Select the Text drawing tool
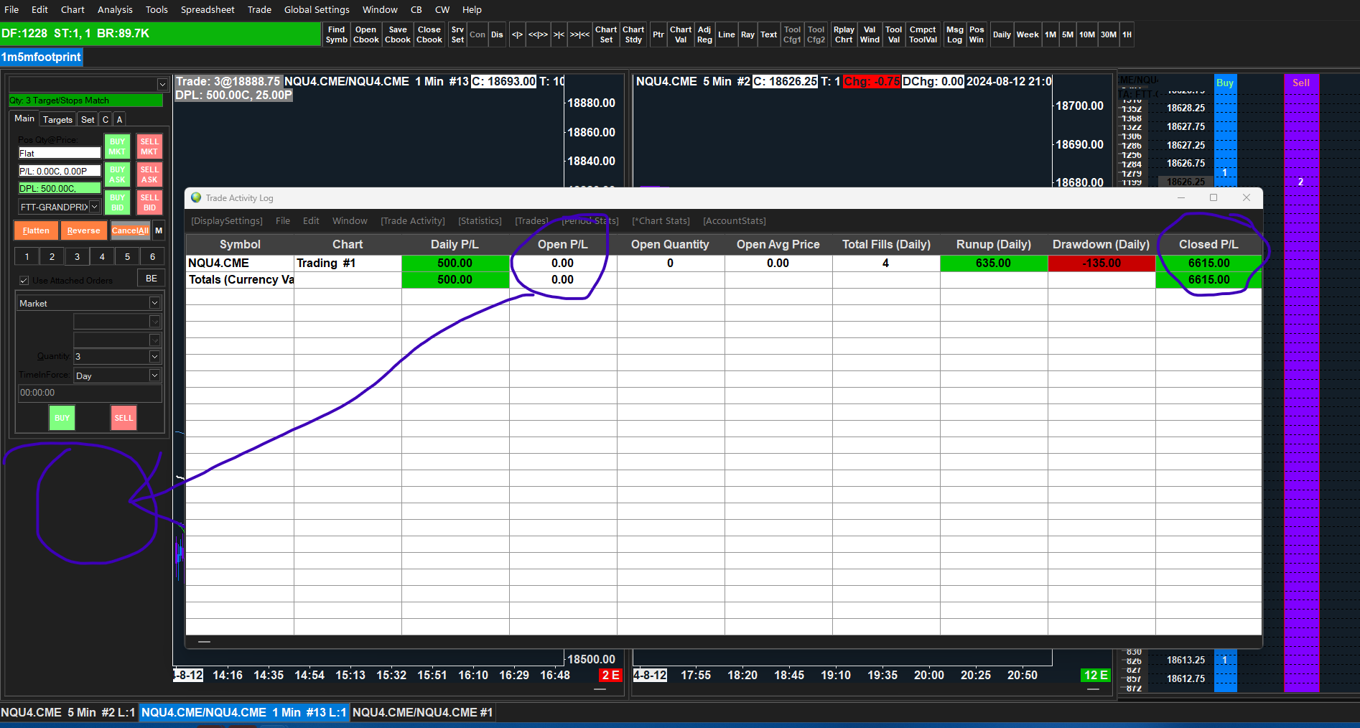The height and width of the screenshot is (728, 1360). (768, 34)
